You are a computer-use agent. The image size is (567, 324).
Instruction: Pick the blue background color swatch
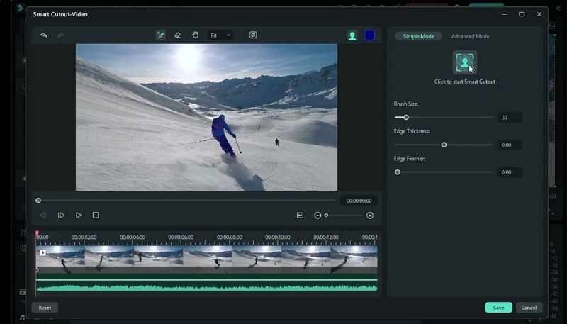pyautogui.click(x=370, y=35)
